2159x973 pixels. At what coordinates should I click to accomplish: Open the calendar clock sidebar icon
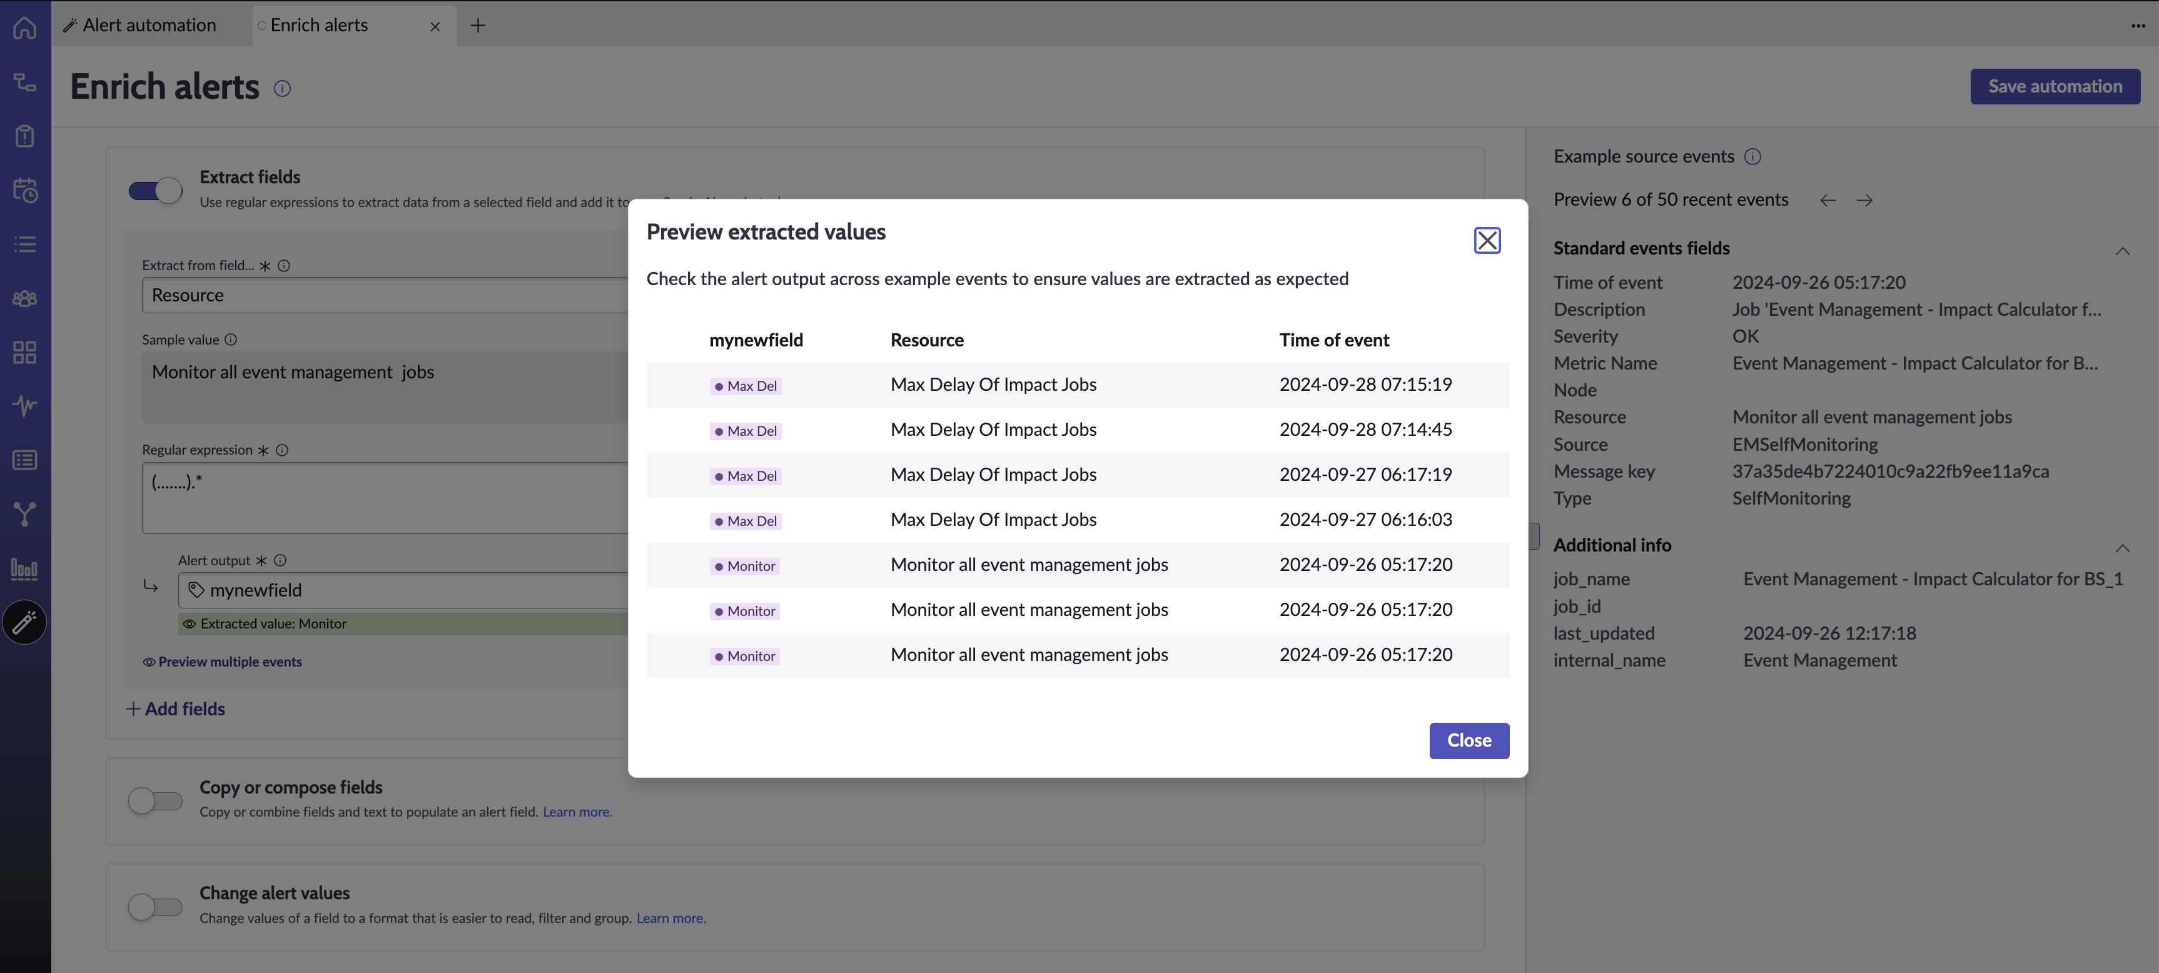tap(24, 190)
